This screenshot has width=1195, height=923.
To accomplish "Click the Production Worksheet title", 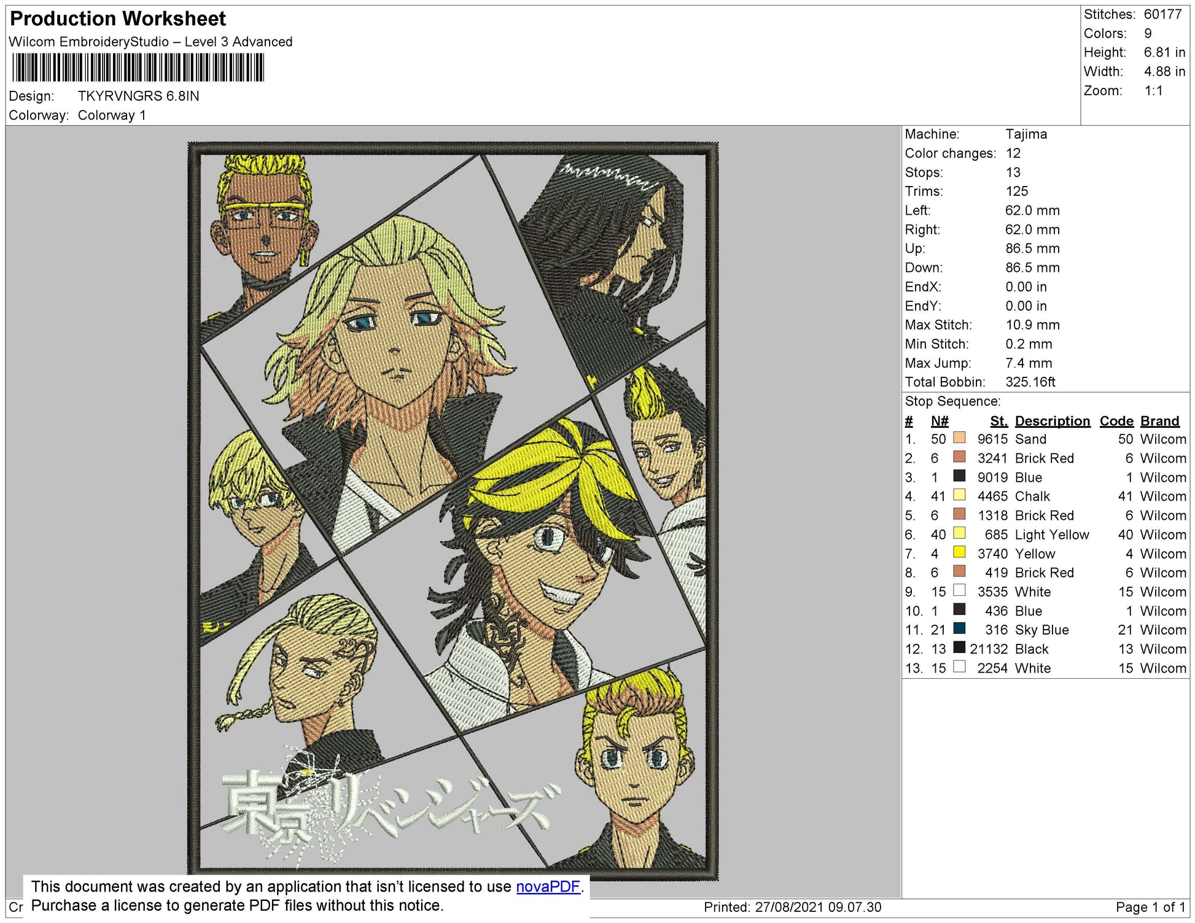I will tap(118, 18).
